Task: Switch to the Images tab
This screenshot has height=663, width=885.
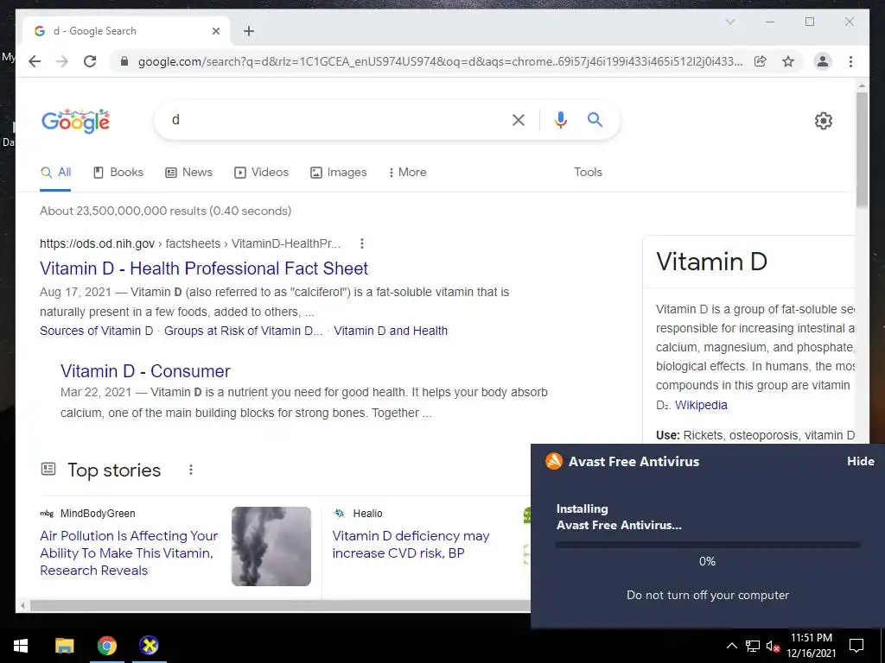Action: pyautogui.click(x=339, y=173)
